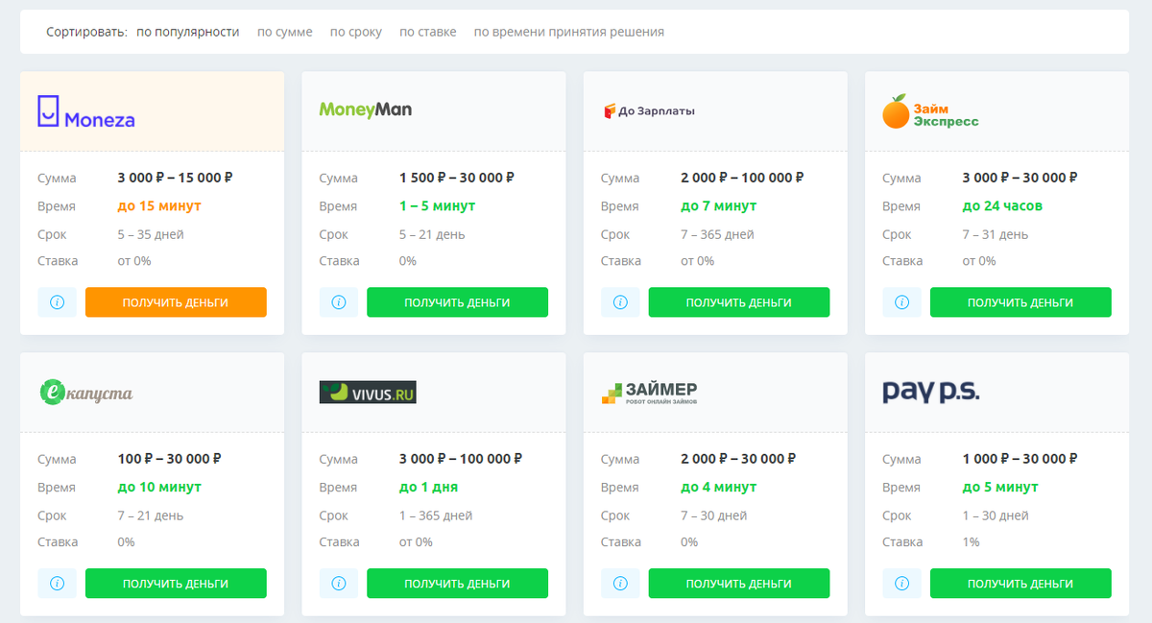
Task: Click 'до 5 минут' on Pay P.S.
Action: pyautogui.click(x=1000, y=488)
